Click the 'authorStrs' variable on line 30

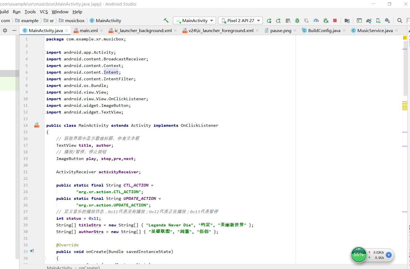91,232
